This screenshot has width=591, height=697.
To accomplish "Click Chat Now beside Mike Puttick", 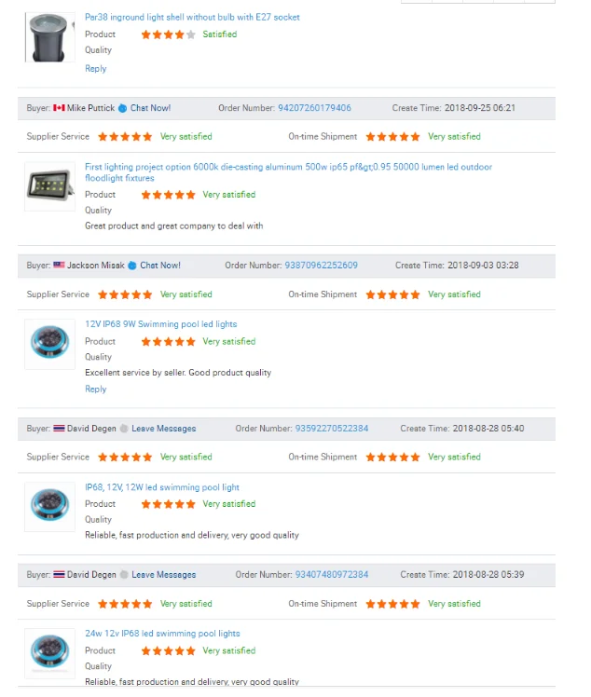I will (150, 108).
